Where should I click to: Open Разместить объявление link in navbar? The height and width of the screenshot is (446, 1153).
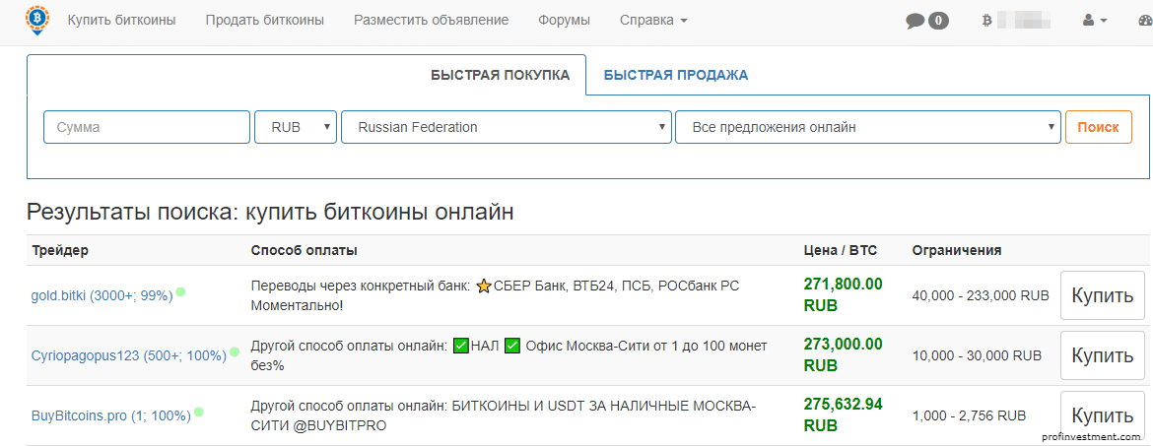[x=431, y=21]
